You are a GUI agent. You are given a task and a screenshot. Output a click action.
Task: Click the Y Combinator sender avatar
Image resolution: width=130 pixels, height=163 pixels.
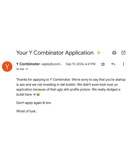click(7, 66)
